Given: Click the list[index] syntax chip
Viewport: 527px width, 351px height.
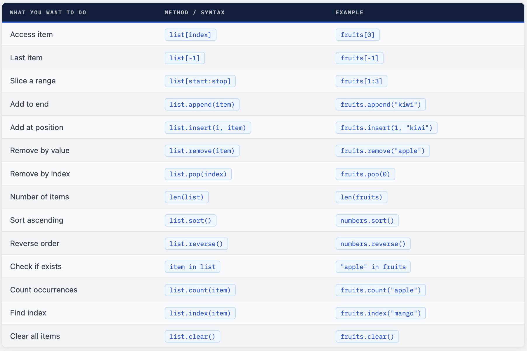Looking at the screenshot, I should [x=190, y=35].
